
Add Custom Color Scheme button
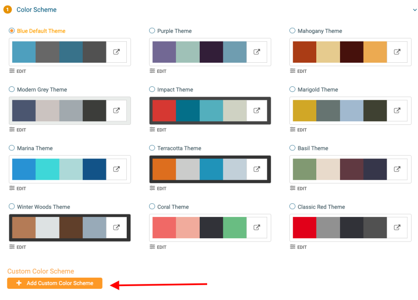coord(55,283)
